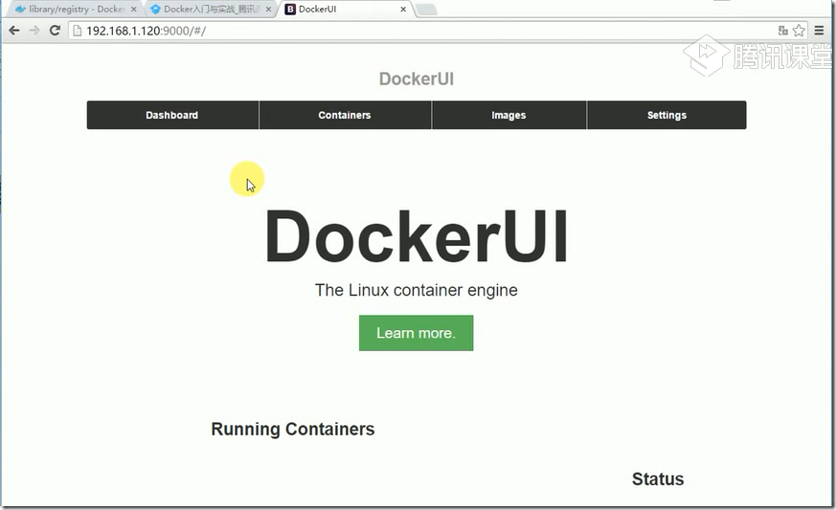836x510 pixels.
Task: Open the Chrome hamburger menu
Action: pos(820,31)
